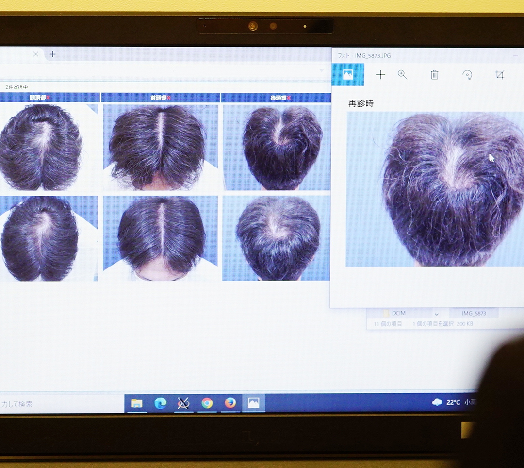Click '1 個の項目を選択 200 KB' status text
The height and width of the screenshot is (468, 524).
443,324
